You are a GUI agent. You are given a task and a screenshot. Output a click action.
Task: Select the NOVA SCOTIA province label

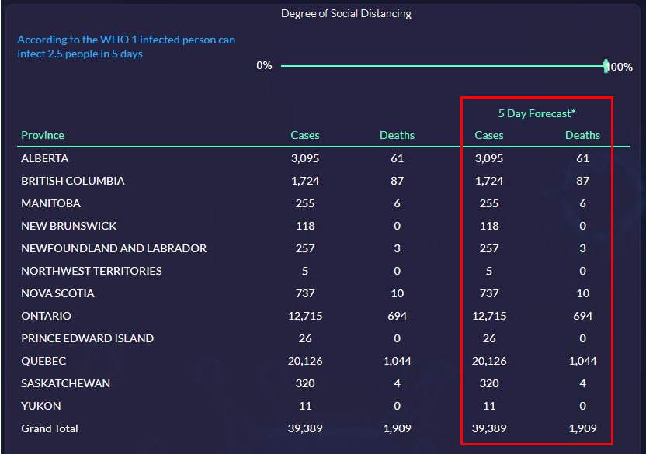point(57,293)
